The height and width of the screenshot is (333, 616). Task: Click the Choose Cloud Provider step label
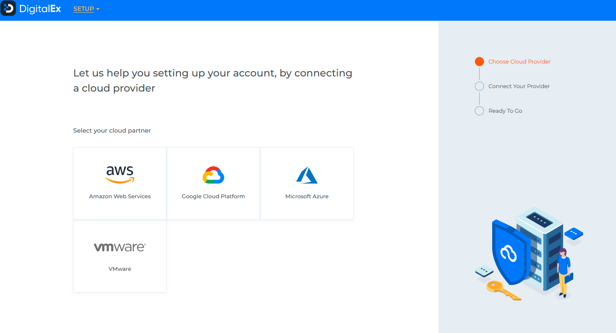(519, 62)
